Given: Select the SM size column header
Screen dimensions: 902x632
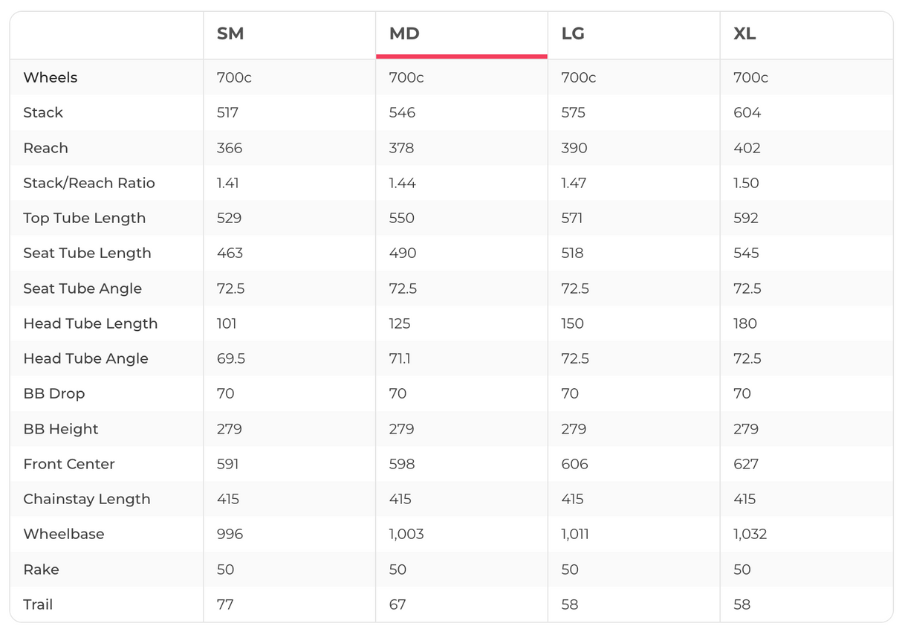Looking at the screenshot, I should 230,34.
